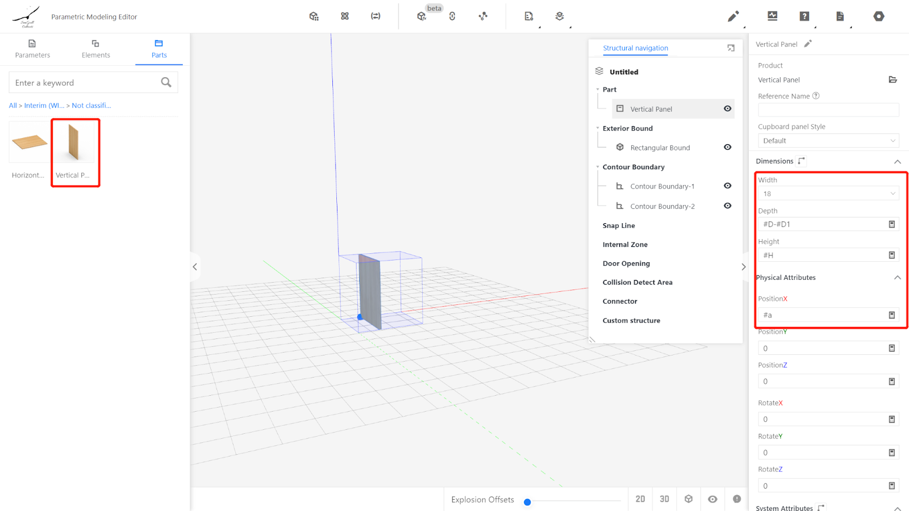Click the 'All' breadcrumb link
The height and width of the screenshot is (511, 909).
(x=12, y=106)
